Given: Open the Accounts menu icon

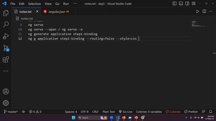Looking at the screenshot, I should click(6, 91).
